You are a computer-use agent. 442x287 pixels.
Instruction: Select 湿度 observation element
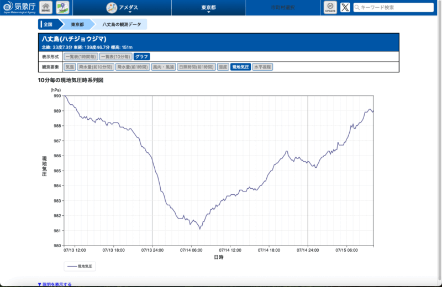223,67
